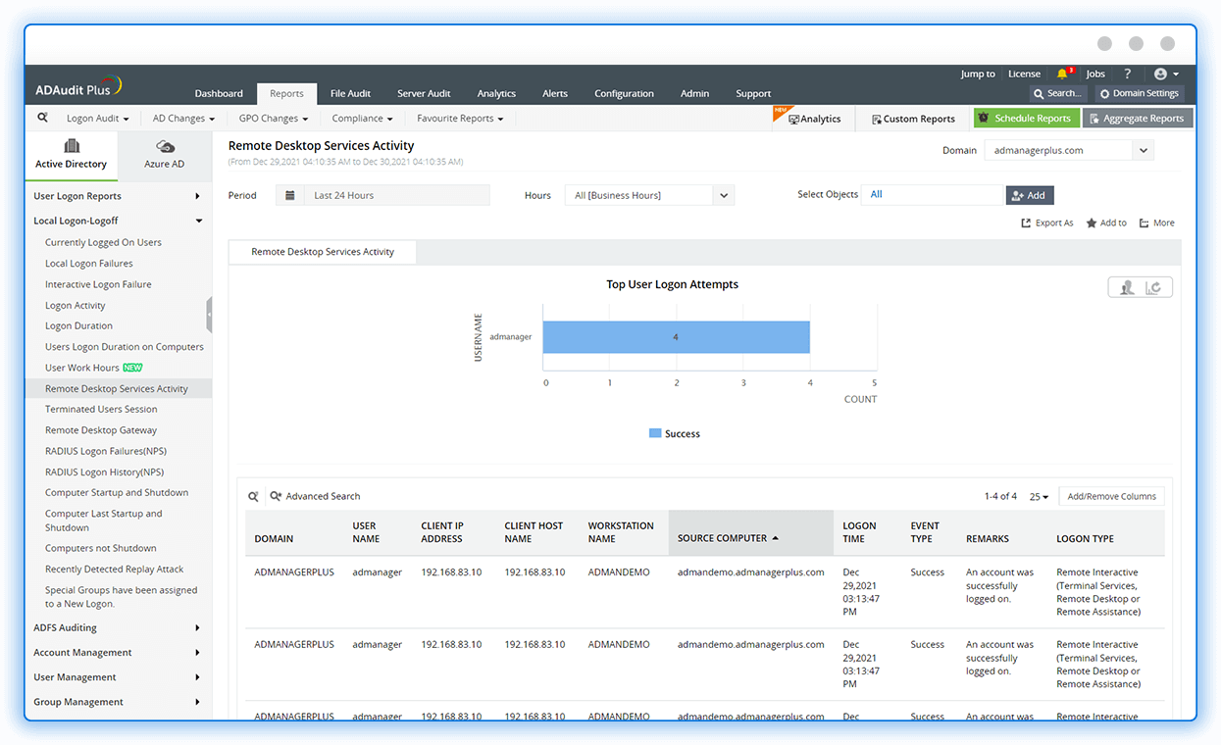Click the Custom Reports icon
This screenshot has height=745, width=1221.
pyautogui.click(x=876, y=119)
